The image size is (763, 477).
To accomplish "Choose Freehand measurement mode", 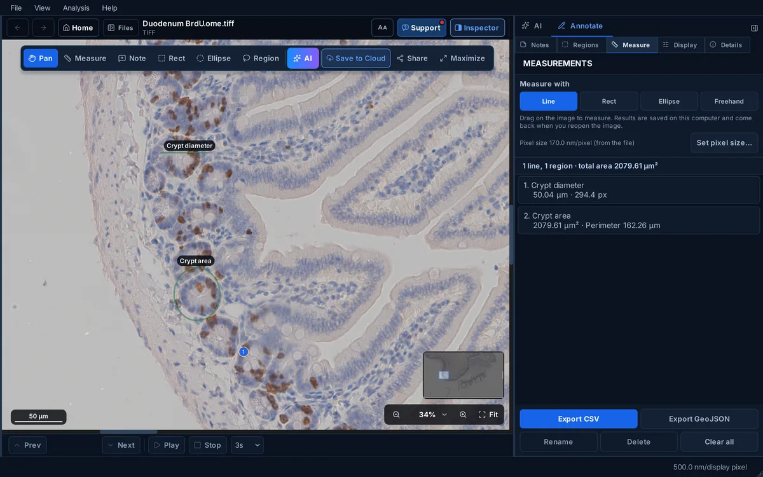I will click(x=729, y=101).
